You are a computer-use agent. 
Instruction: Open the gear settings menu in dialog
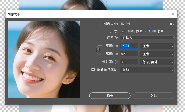click(x=171, y=24)
